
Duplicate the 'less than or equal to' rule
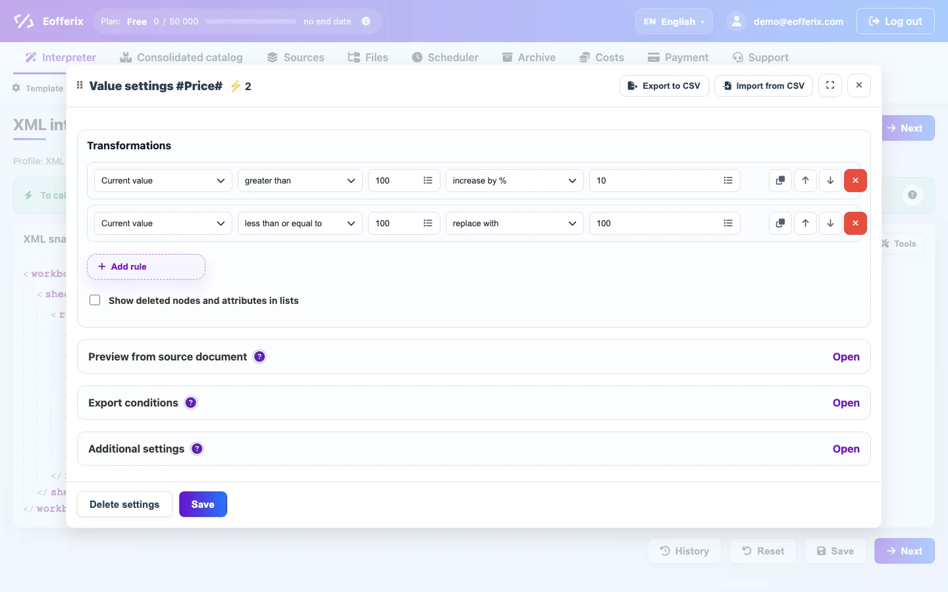pos(780,223)
